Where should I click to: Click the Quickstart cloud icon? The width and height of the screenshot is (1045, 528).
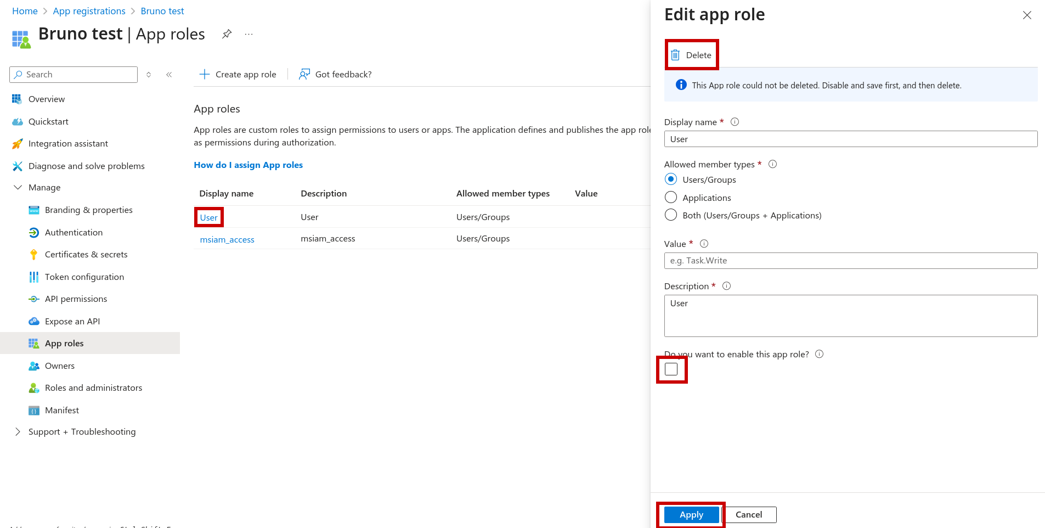pyautogui.click(x=17, y=121)
